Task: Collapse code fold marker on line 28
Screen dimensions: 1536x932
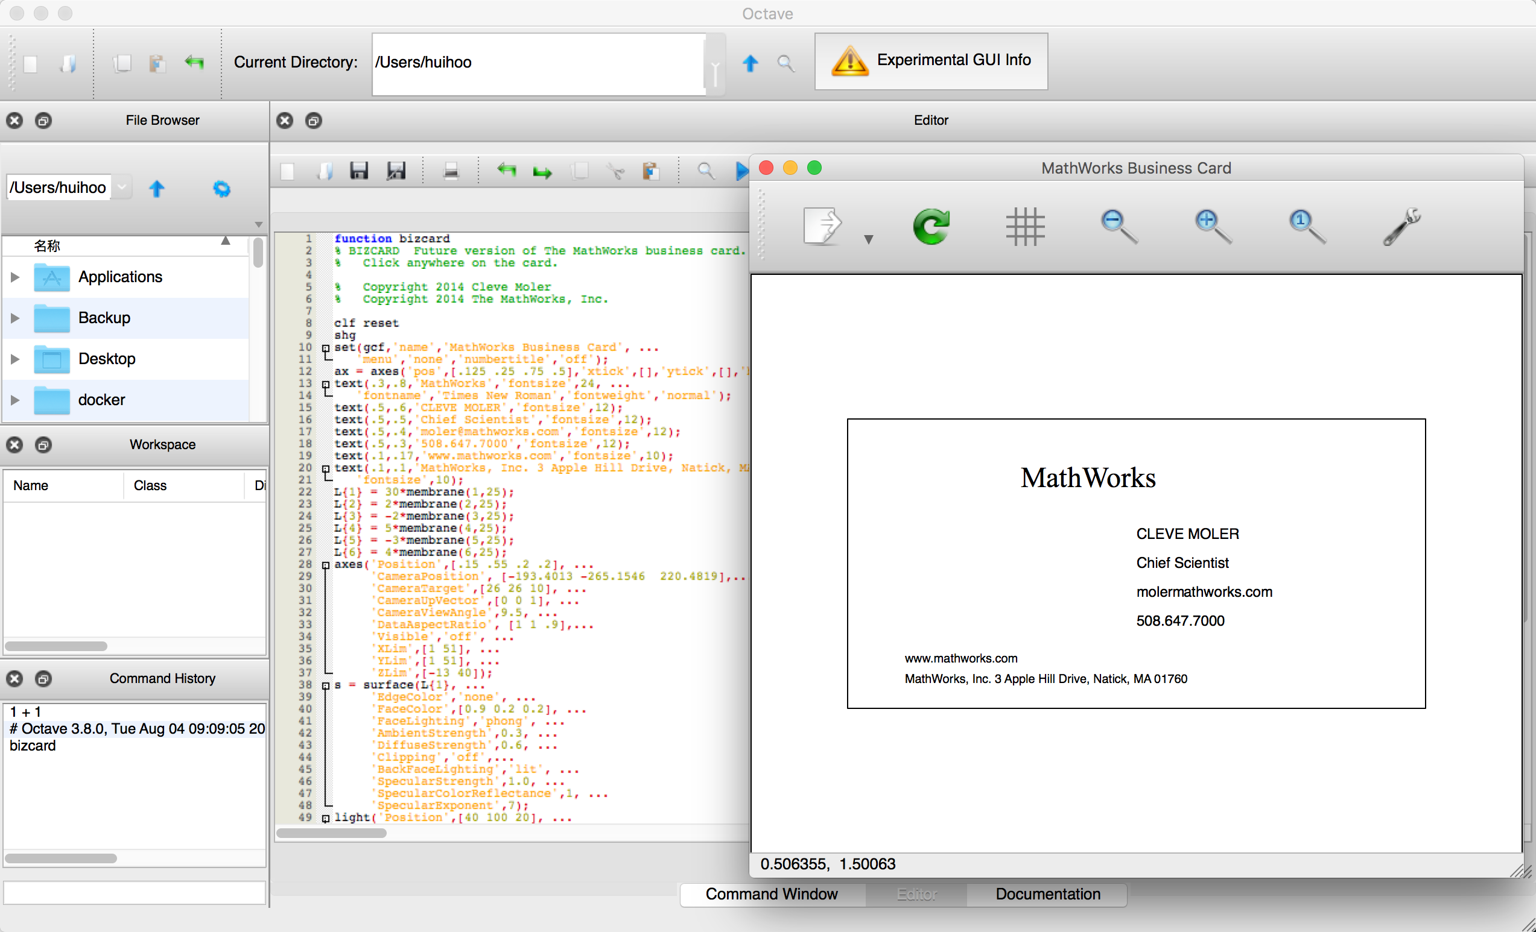Action: [x=325, y=565]
